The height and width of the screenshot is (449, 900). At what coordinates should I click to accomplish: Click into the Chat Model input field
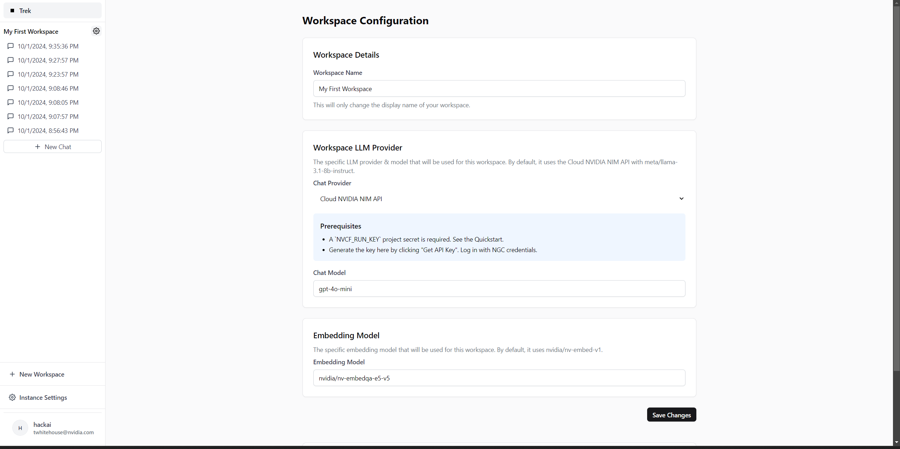pos(499,289)
